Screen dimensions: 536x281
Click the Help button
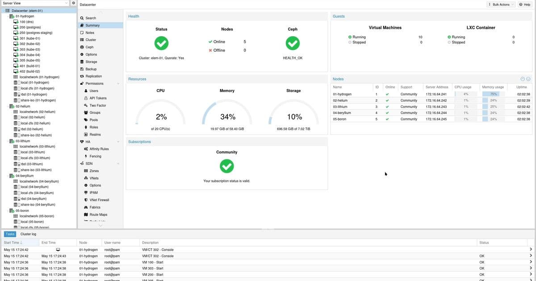pos(525,4)
